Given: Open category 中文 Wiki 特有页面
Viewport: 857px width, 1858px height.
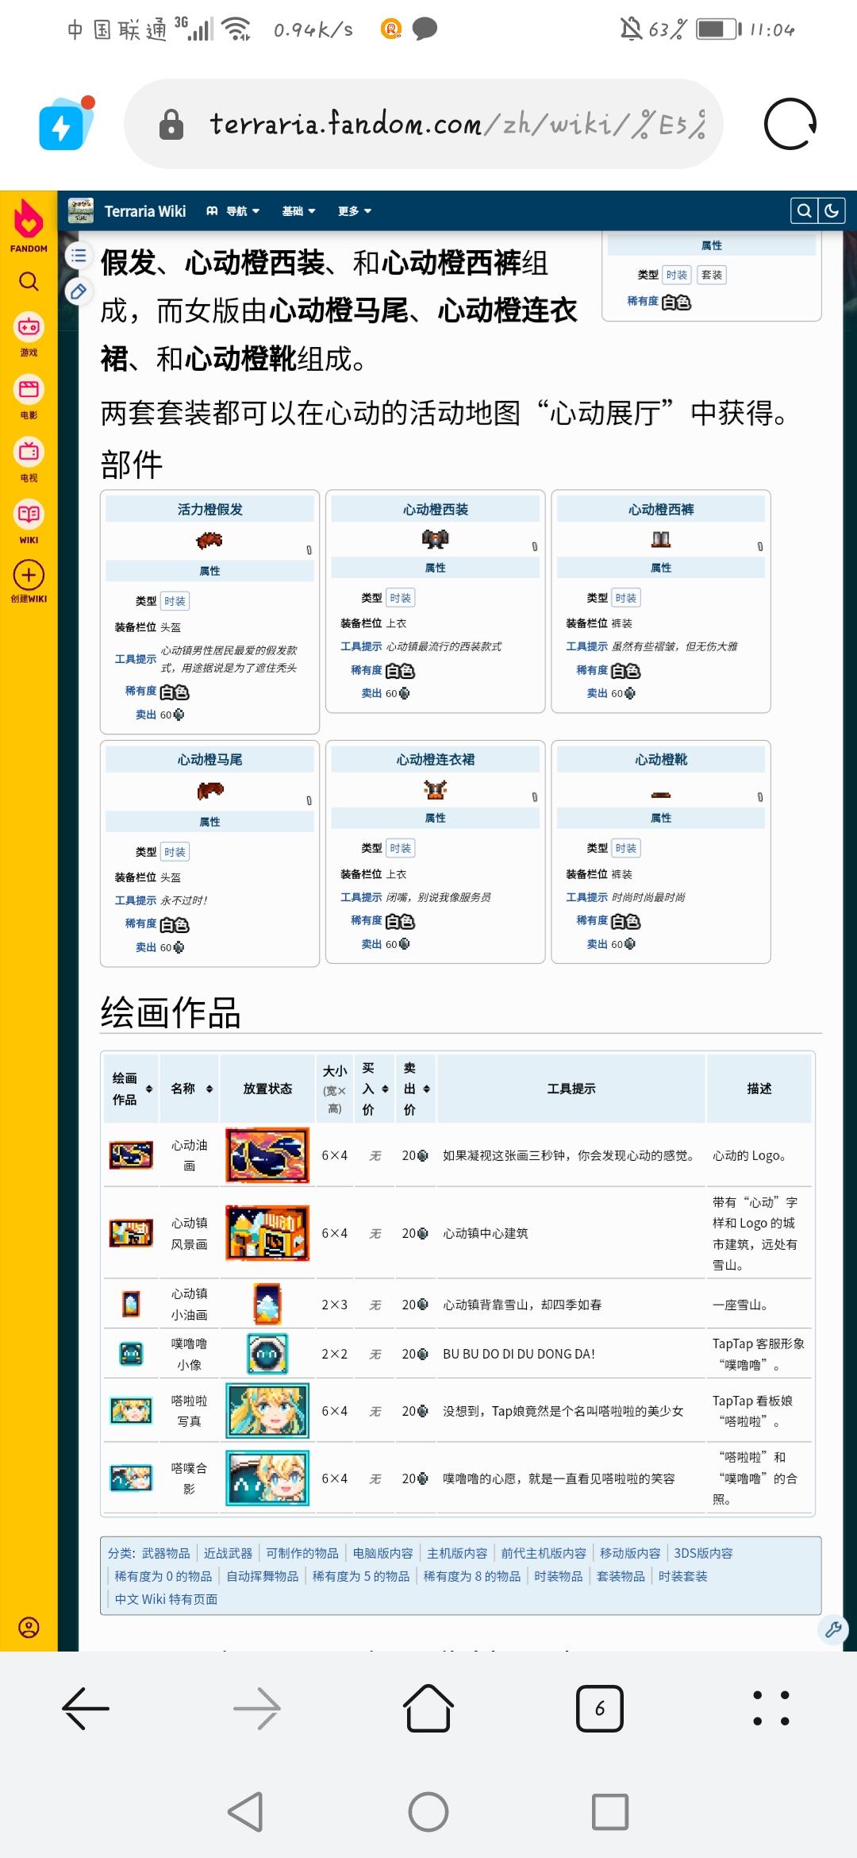Looking at the screenshot, I should (x=166, y=1599).
